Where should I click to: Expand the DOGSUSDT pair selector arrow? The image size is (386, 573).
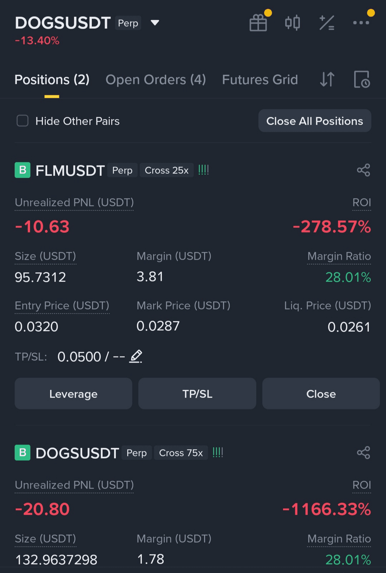[155, 23]
